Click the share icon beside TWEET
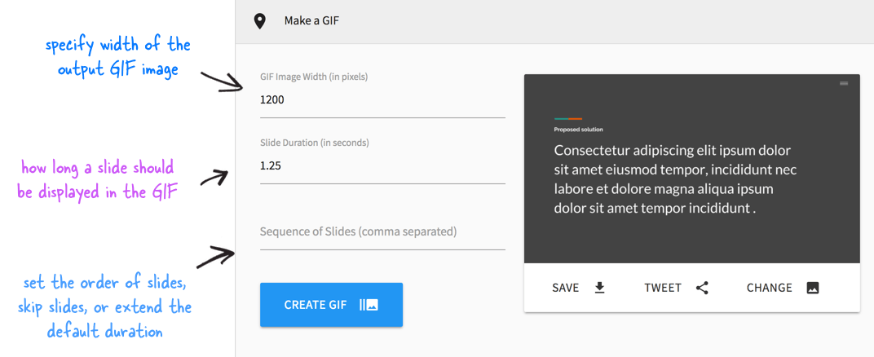 [x=702, y=288]
